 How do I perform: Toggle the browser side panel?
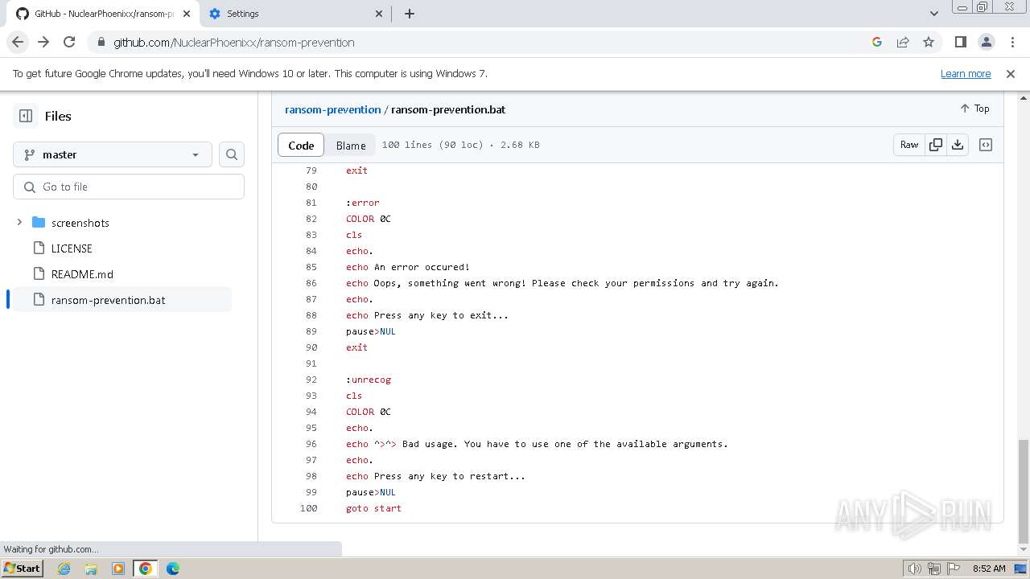point(961,42)
